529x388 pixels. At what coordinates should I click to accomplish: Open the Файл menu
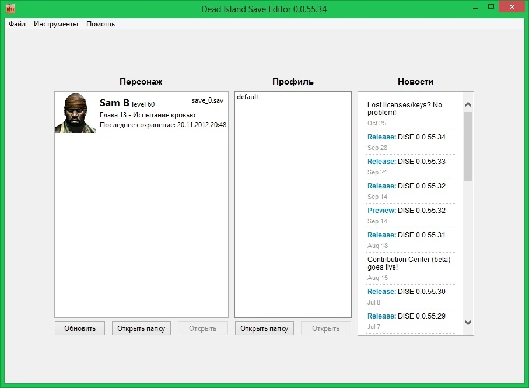click(x=16, y=24)
